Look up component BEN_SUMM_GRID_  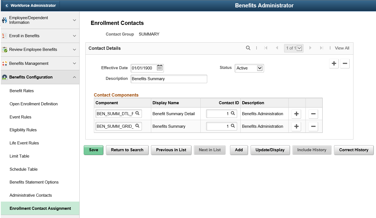[138, 126]
